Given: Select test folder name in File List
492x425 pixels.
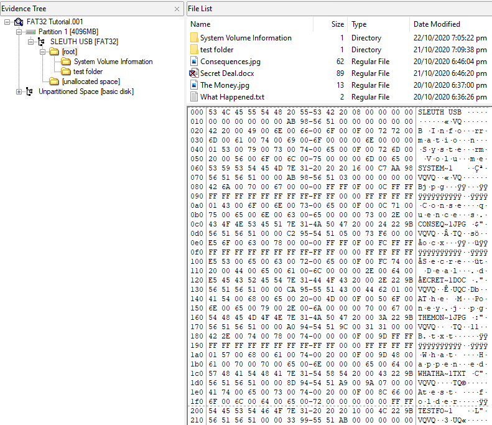Looking at the screenshot, I should pyautogui.click(x=217, y=50).
